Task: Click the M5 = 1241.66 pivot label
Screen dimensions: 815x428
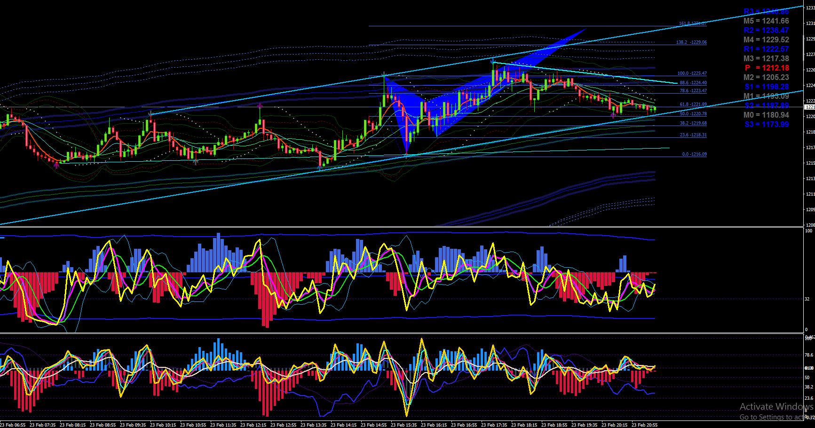Action: pyautogui.click(x=766, y=21)
